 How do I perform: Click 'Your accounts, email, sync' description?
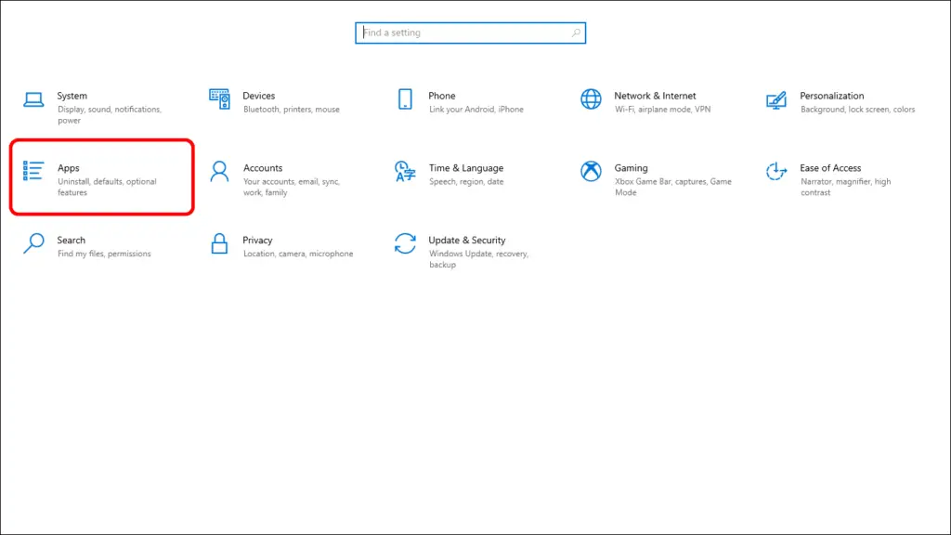point(292,187)
